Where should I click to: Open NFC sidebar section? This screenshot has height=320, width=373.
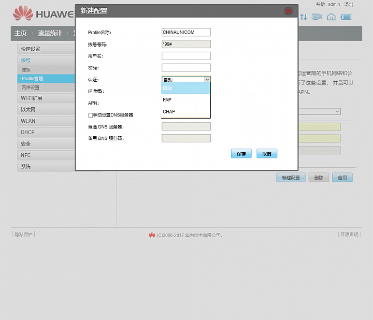pyautogui.click(x=46, y=155)
